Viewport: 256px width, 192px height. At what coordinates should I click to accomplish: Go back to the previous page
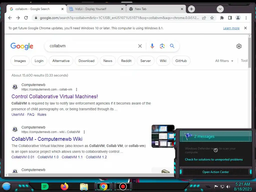(x=10, y=18)
